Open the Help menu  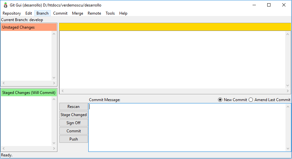(x=123, y=13)
